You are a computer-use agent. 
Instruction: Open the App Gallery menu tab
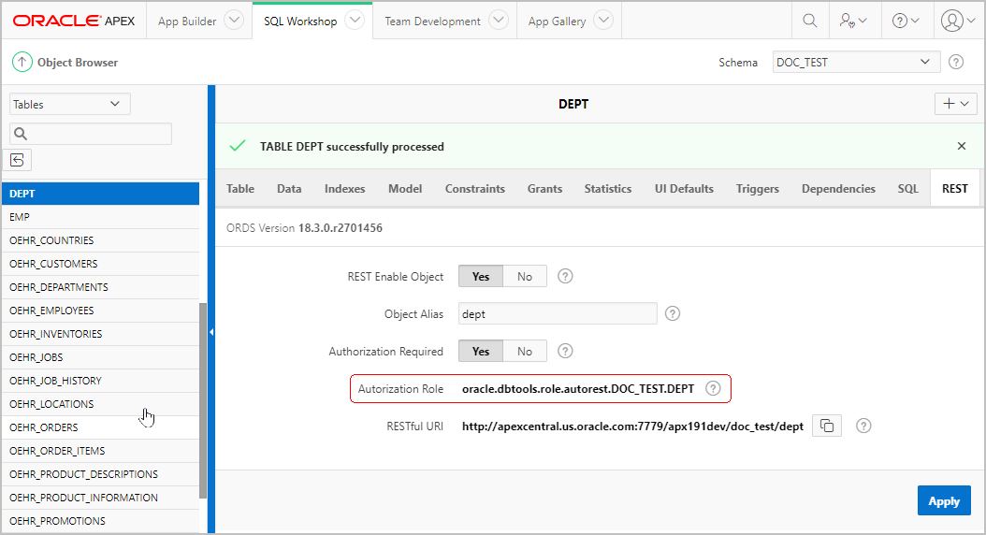click(558, 21)
